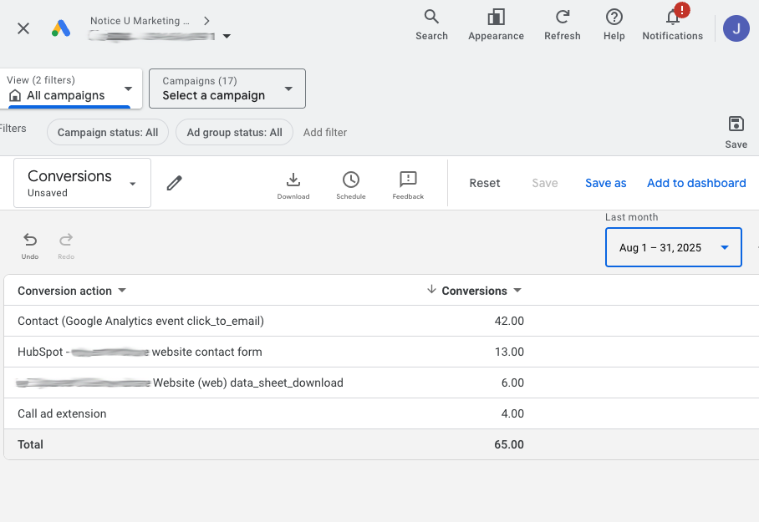Open the Help icon
The image size is (759, 522).
pyautogui.click(x=614, y=18)
